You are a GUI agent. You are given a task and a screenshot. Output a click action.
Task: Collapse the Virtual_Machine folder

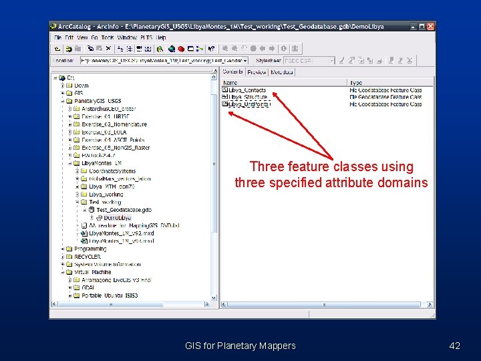63,272
